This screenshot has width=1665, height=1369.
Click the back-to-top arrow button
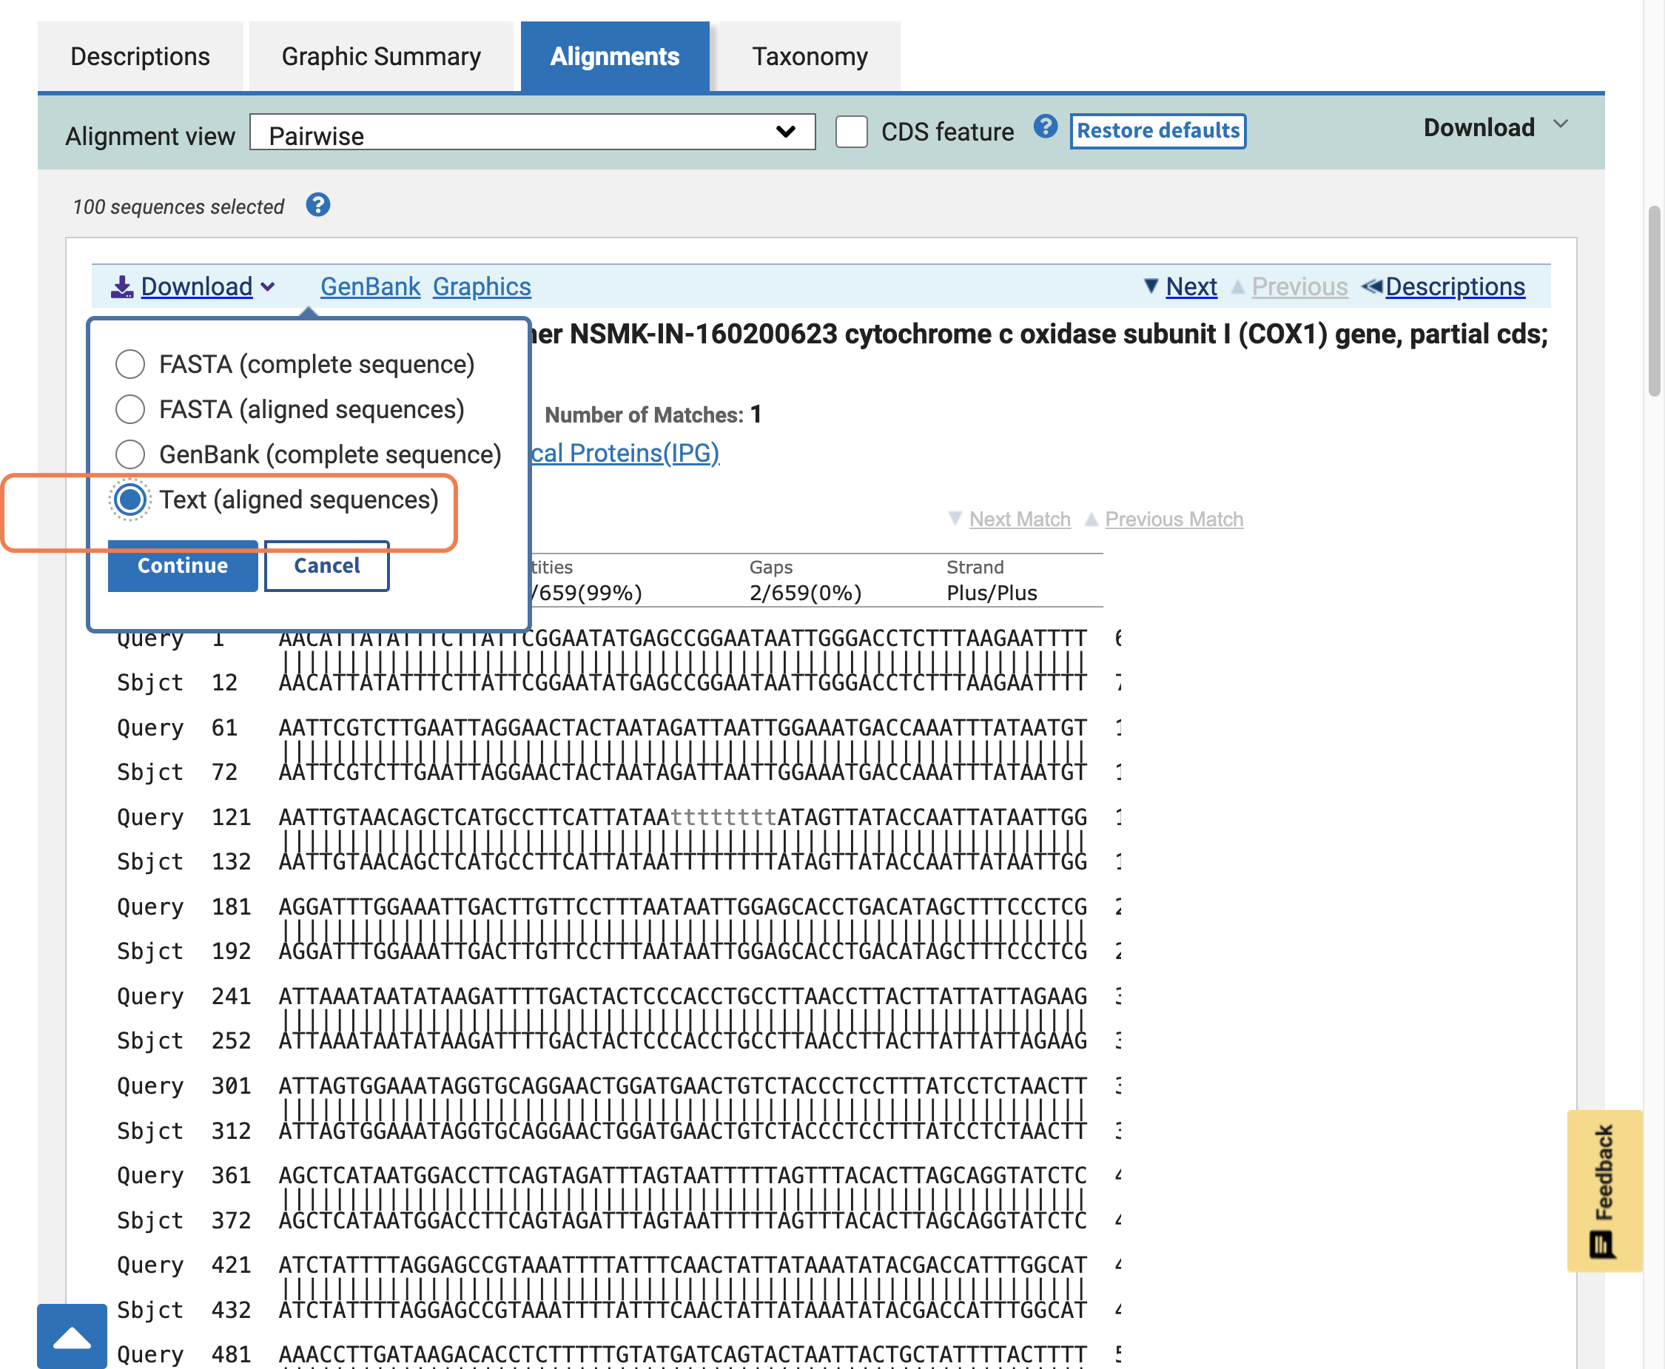pos(72,1336)
